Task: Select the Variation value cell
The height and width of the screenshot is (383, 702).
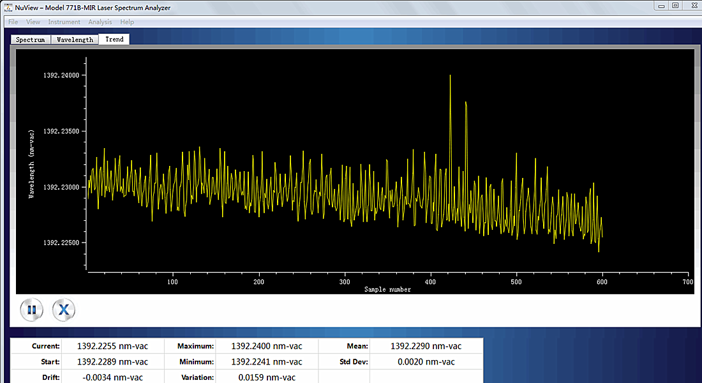Action: point(266,377)
